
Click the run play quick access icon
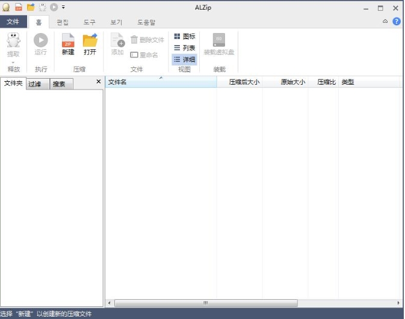(54, 7)
